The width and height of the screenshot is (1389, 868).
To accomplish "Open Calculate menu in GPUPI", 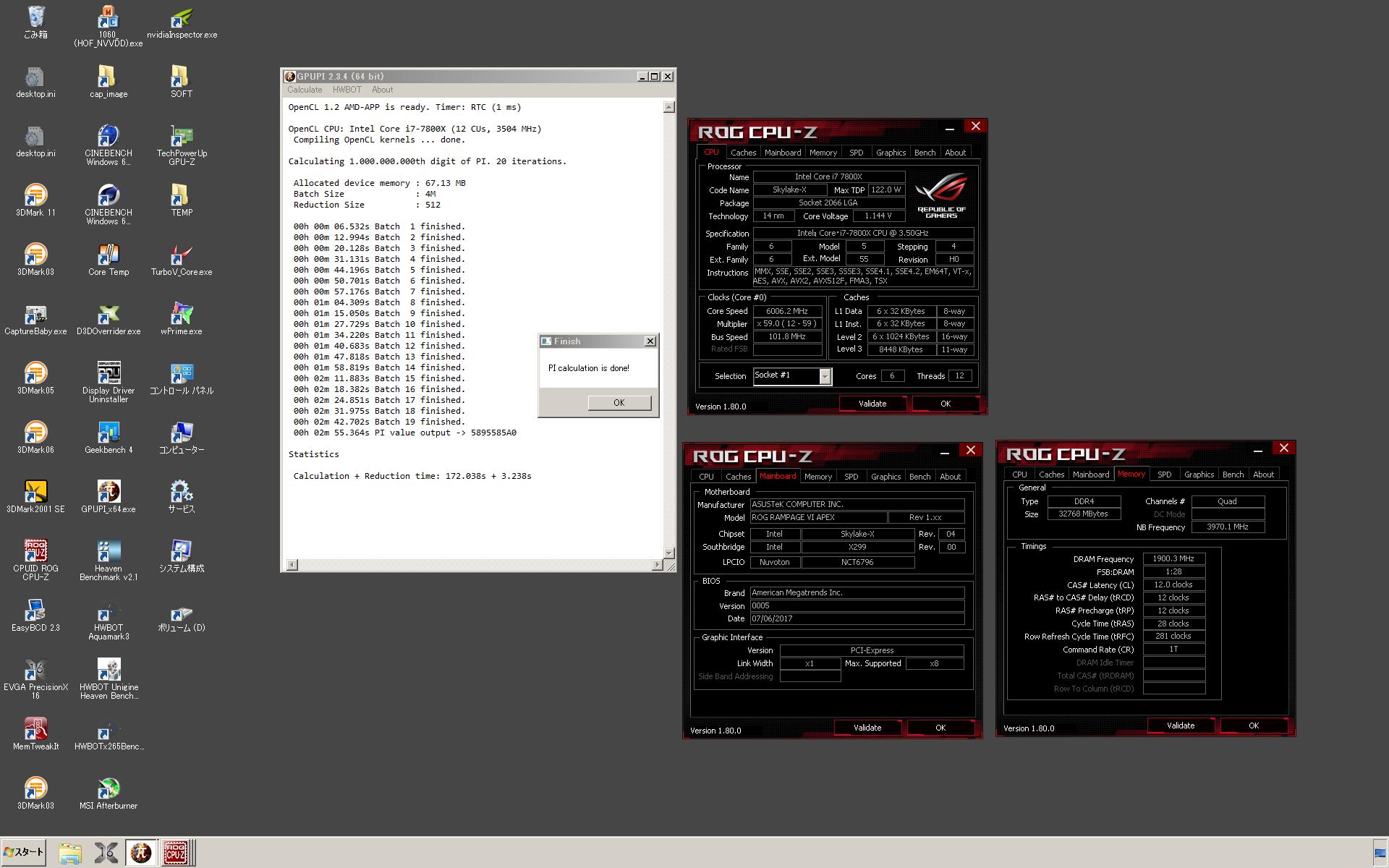I will 305,90.
